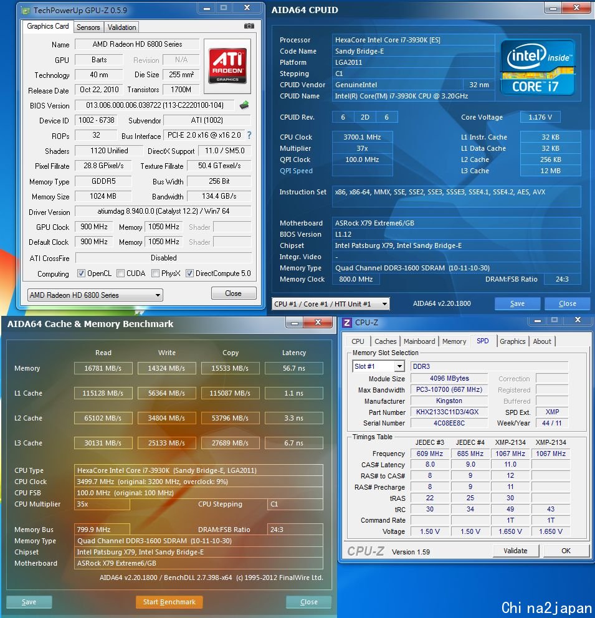The width and height of the screenshot is (595, 618).
Task: Click Close in the Cache & Memory Benchmark window
Action: tap(309, 602)
